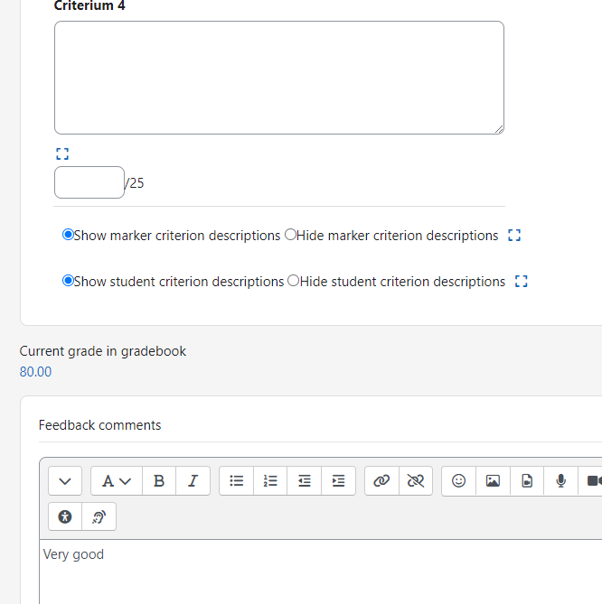Screen dimensions: 602x604
Task: Insert an unordered bullet list
Action: point(237,480)
